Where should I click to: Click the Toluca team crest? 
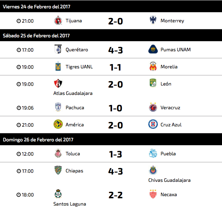coord(58,154)
